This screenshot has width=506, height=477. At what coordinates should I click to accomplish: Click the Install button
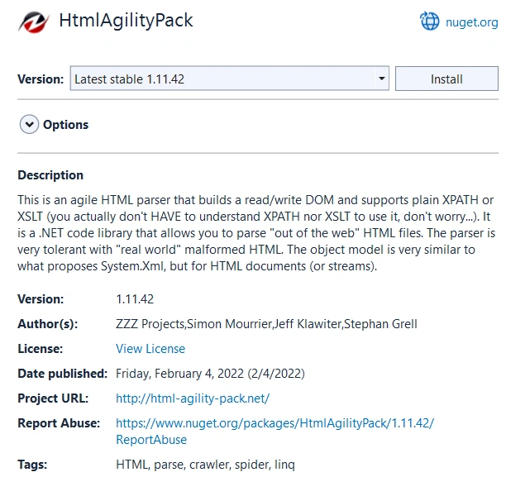[x=446, y=79]
